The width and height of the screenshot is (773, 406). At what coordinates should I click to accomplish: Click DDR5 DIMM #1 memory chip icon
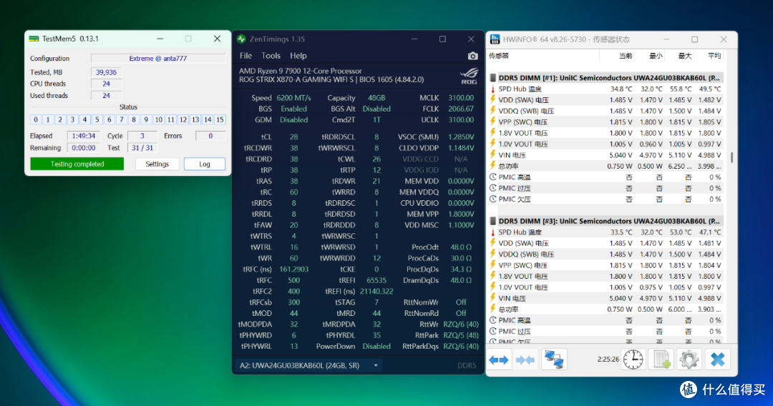492,78
